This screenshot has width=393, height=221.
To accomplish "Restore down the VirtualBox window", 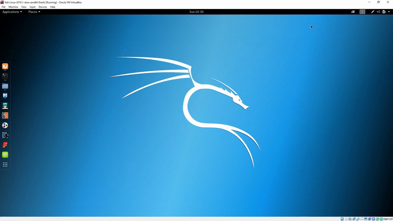I will 378,2.
